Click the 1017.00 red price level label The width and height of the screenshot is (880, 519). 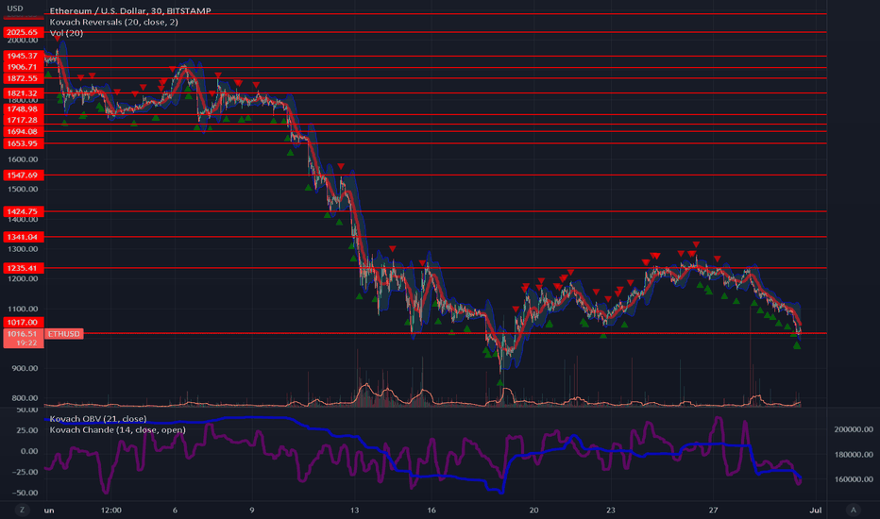23,322
